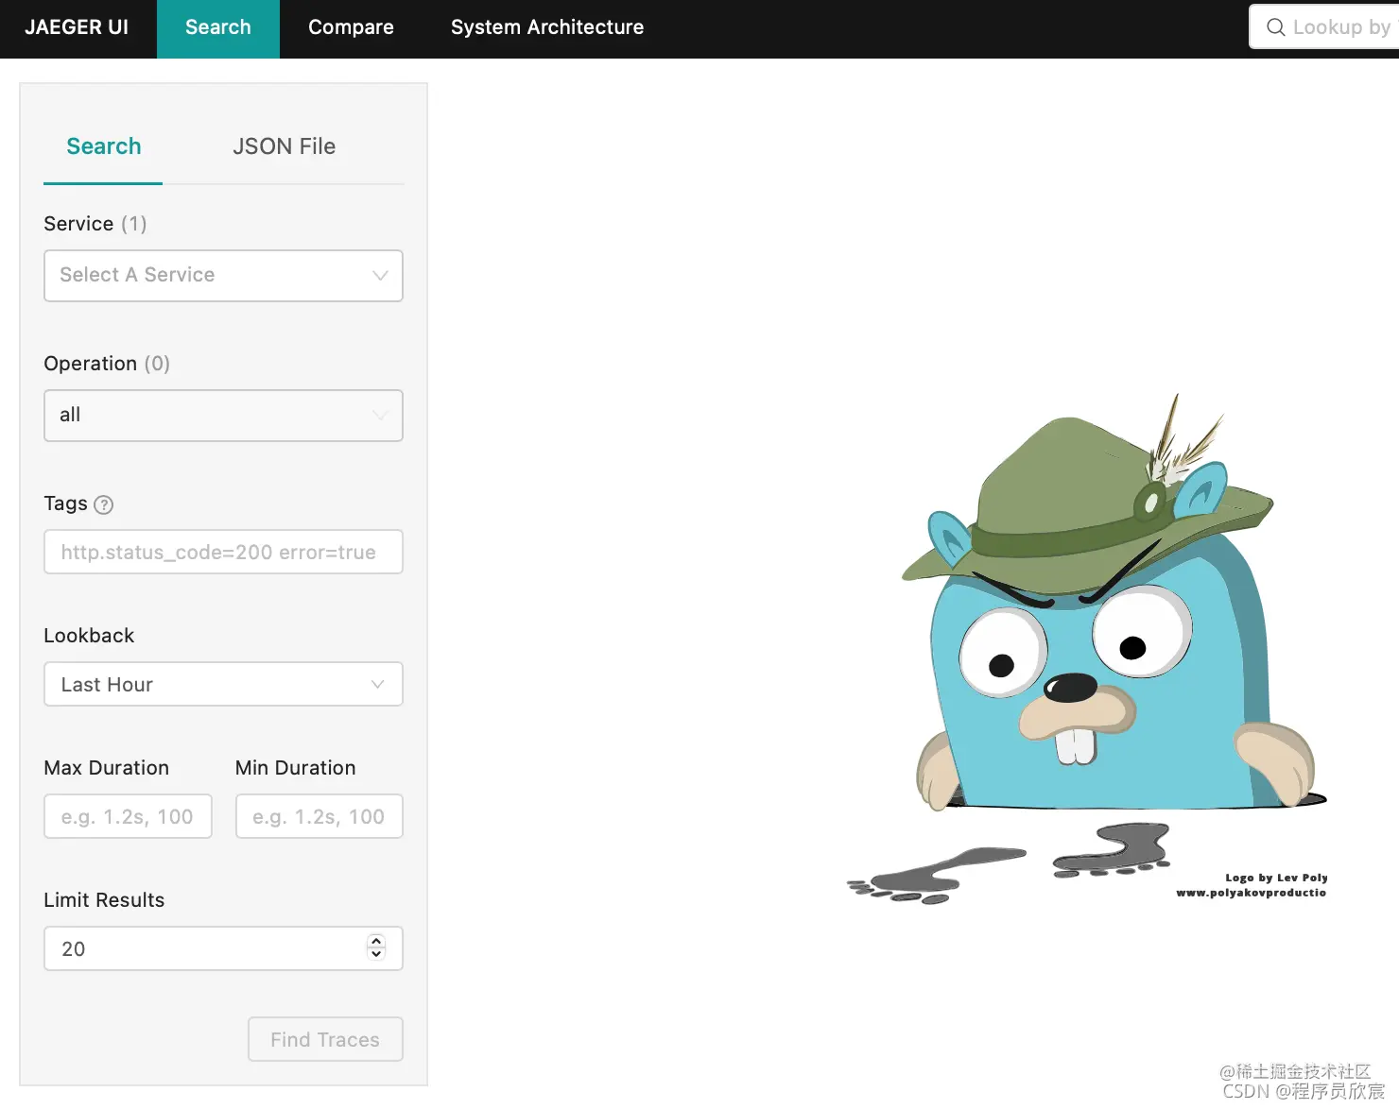The height and width of the screenshot is (1109, 1399).
Task: Click the Jaeger gopher logo image
Action: pyautogui.click(x=1087, y=649)
